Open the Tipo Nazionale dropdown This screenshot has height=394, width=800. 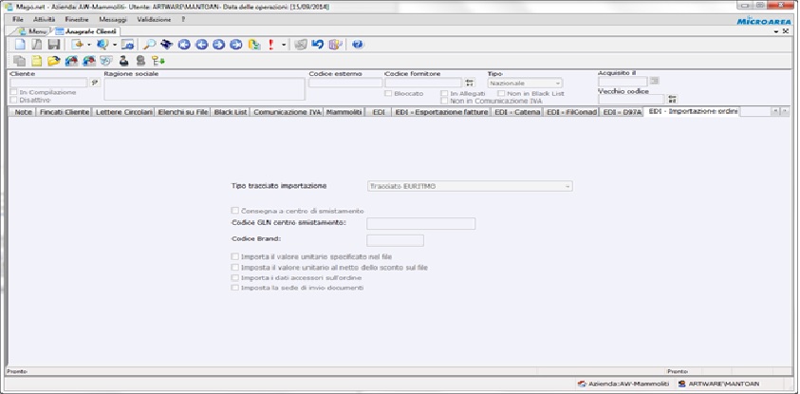coord(558,83)
